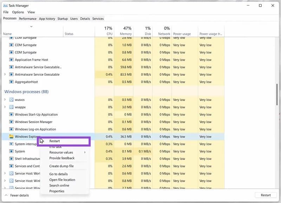Click the Windows Log-on Application icon
This screenshot has width=281, height=203.
point(12,129)
